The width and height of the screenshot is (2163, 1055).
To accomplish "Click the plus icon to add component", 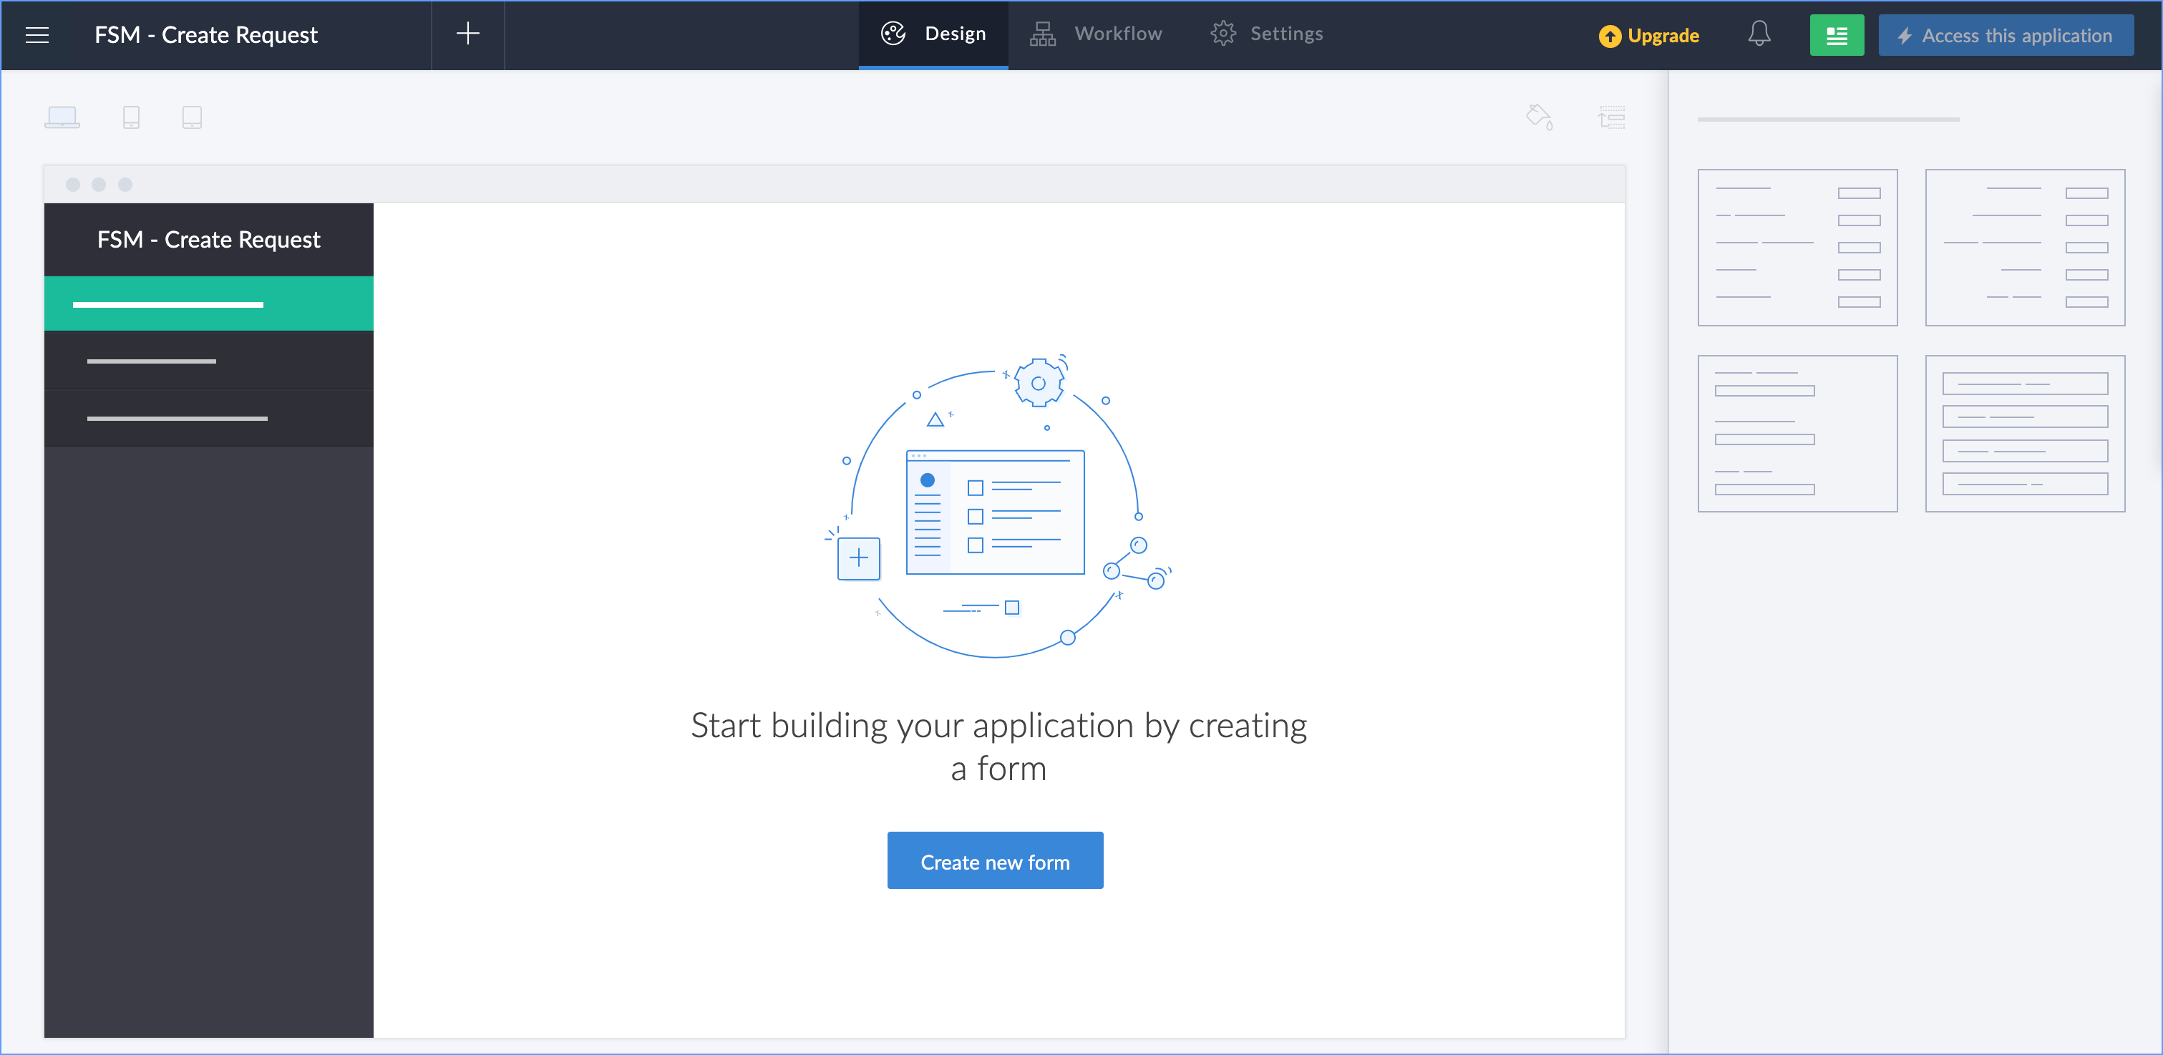I will (x=467, y=34).
